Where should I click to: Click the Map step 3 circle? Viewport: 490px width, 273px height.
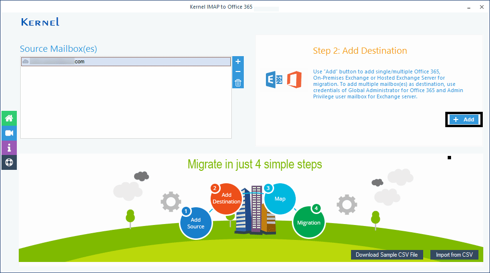tap(280, 199)
